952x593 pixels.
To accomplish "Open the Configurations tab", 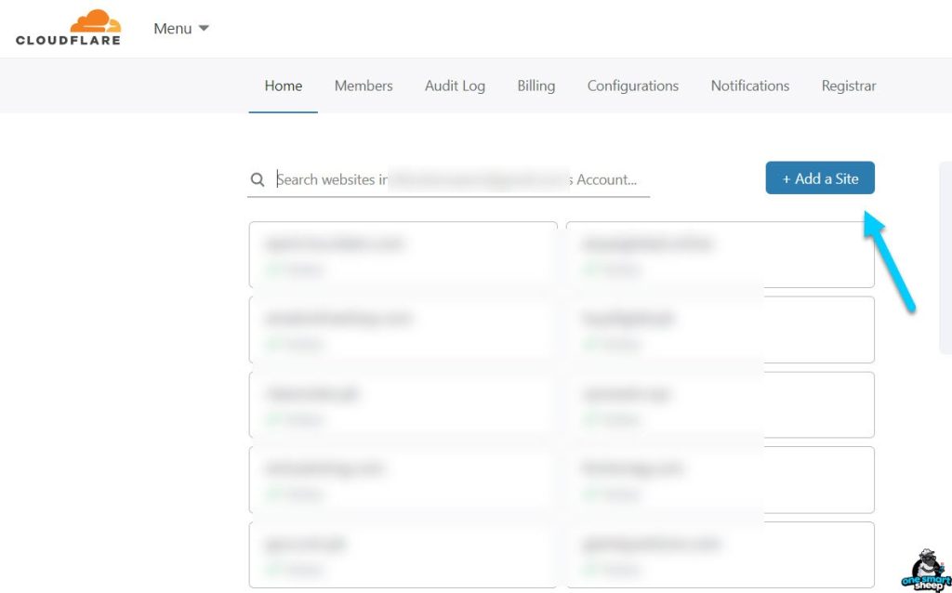I will click(633, 86).
